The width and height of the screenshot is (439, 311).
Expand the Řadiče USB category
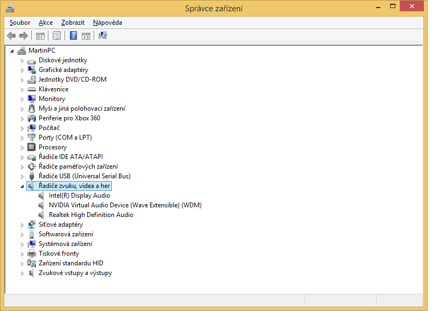(22, 176)
